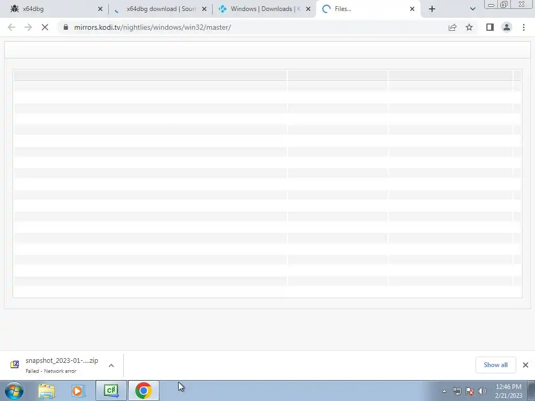Screen dimensions: 535x401
Task: Share this page
Action: [452, 27]
